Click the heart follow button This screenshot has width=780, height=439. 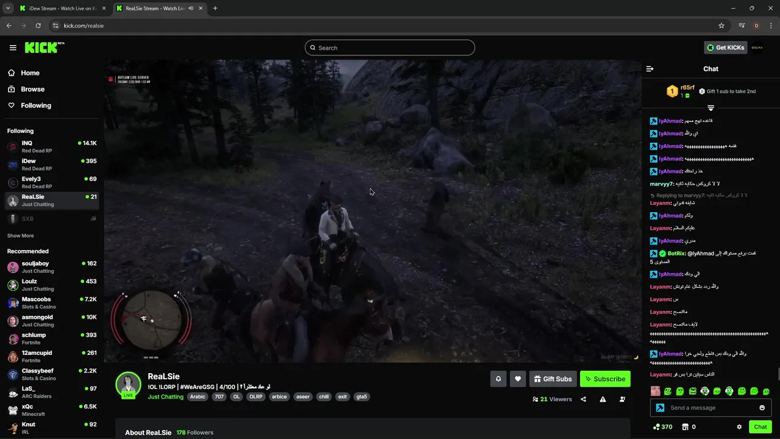[517, 379]
